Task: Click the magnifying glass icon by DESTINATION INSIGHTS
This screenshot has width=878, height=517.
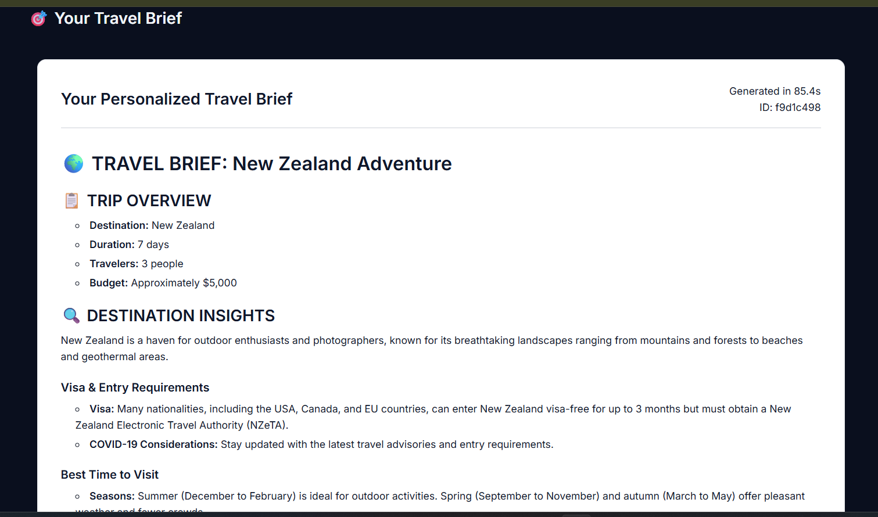Action: [x=71, y=315]
